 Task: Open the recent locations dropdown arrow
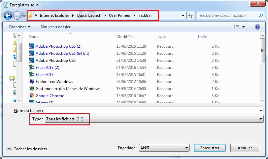(24, 16)
